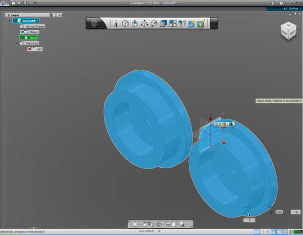This screenshot has width=303, height=235.
Task: Click first green mirror option button
Action: [x=217, y=124]
